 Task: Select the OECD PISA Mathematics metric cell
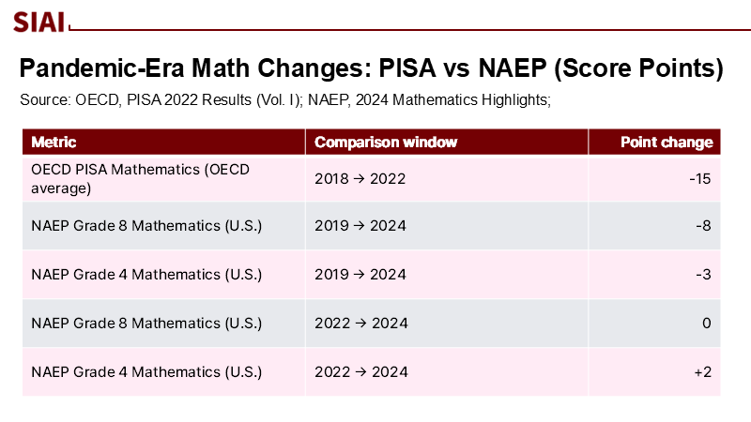click(x=141, y=178)
